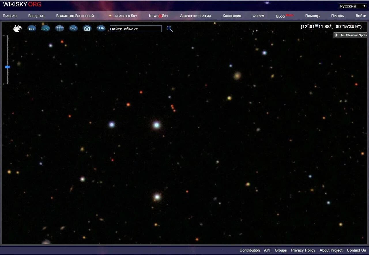Image resolution: width=369 pixels, height=255 pixels.
Task: Click the 11:07 time icon
Action: pos(101,28)
